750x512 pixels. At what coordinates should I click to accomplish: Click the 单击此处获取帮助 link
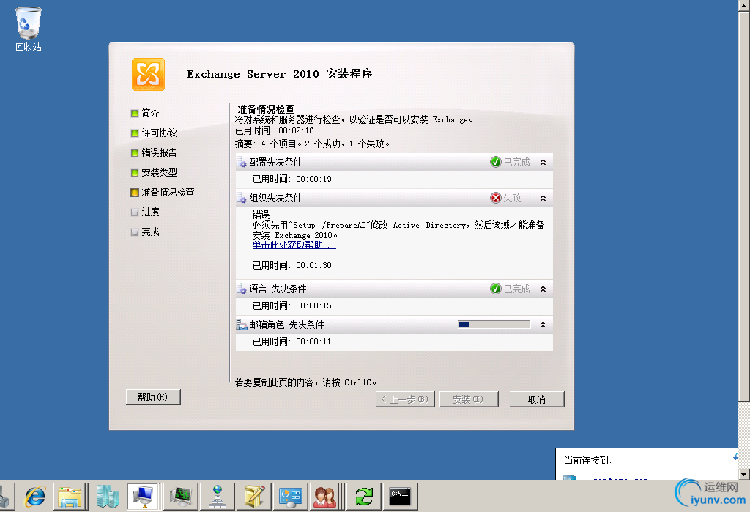294,245
